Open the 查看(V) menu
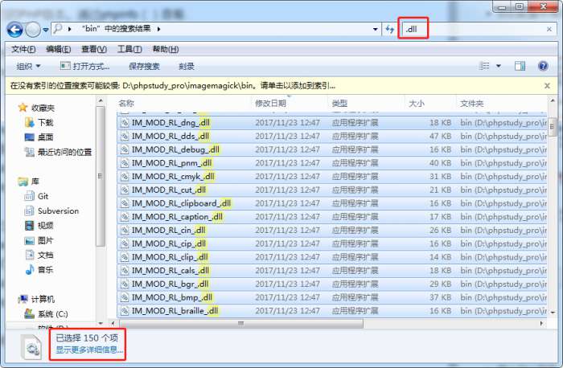This screenshot has width=563, height=368. point(94,49)
